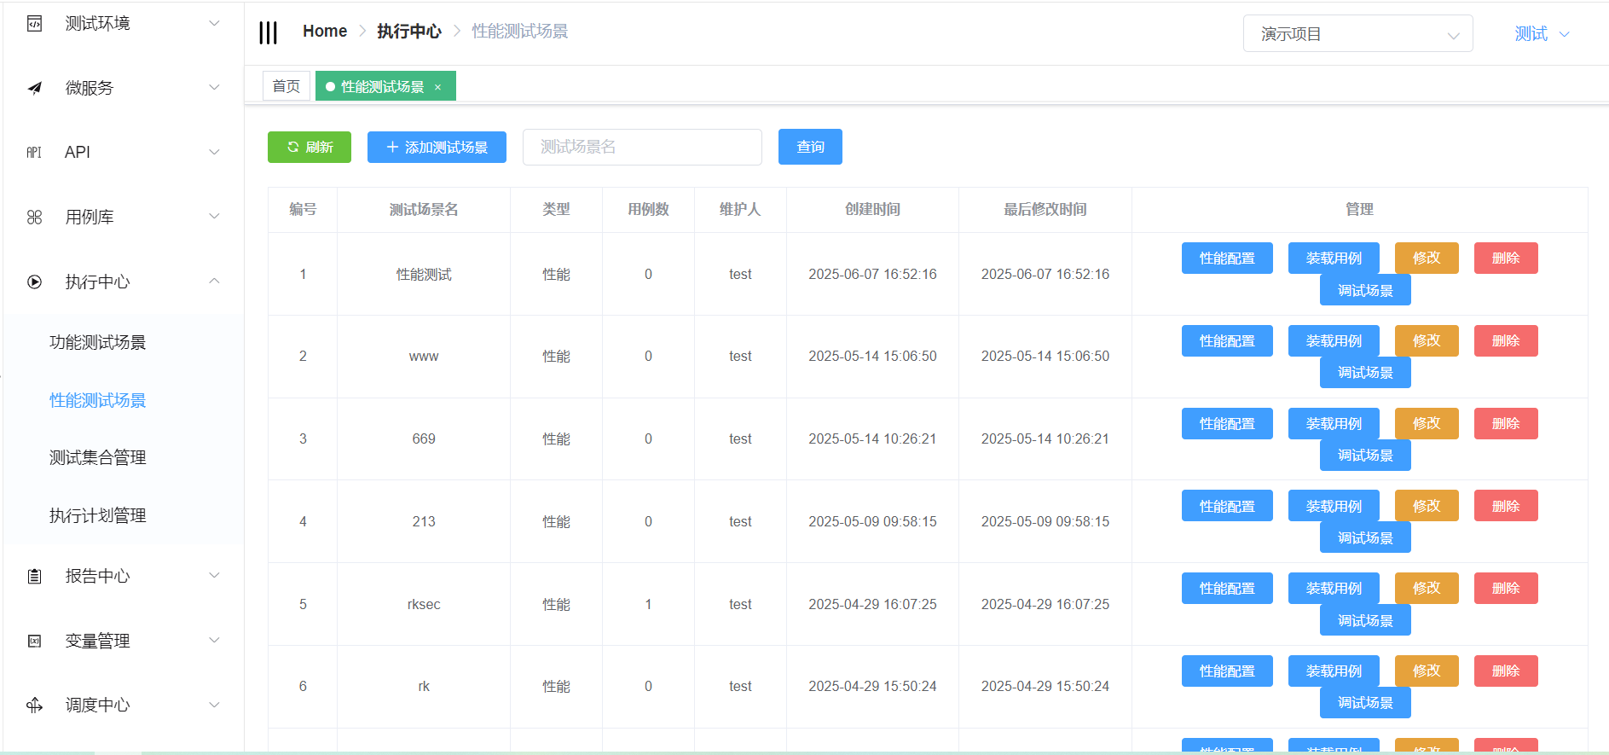Click the 微服务 paper plane icon
This screenshot has width=1609, height=755.
(34, 88)
